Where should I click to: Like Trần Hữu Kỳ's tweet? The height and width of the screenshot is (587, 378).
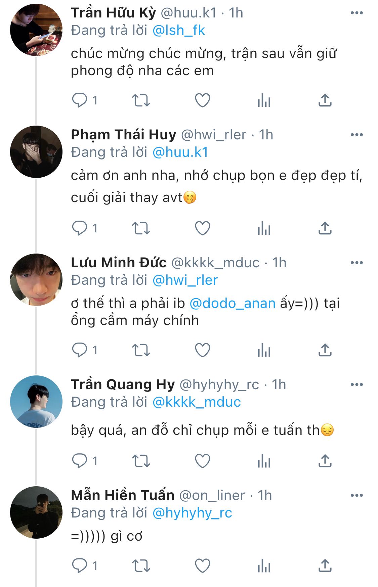coord(203,100)
